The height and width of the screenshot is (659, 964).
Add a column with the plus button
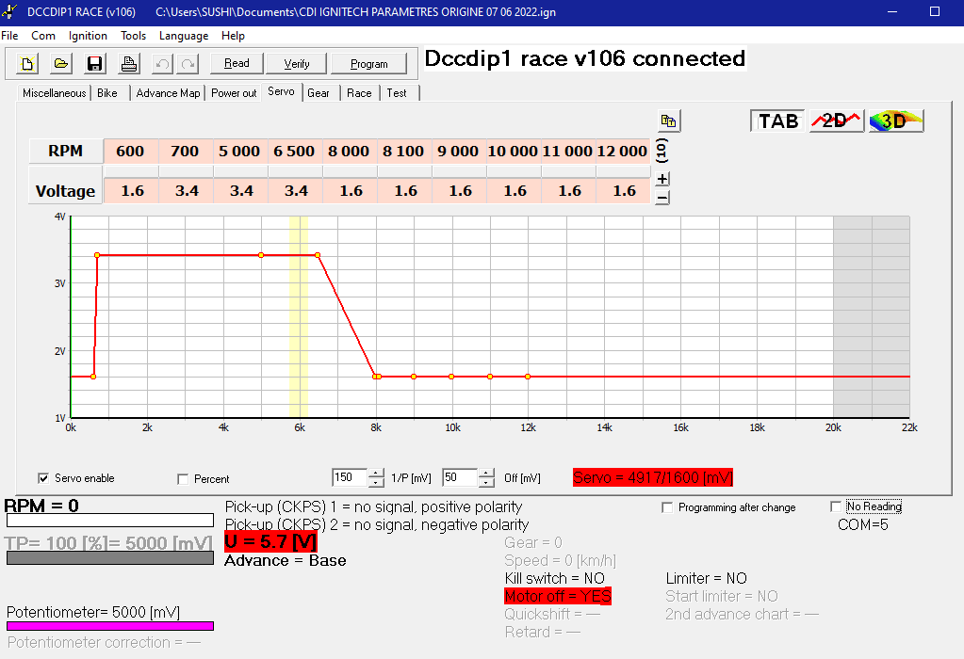click(x=662, y=179)
